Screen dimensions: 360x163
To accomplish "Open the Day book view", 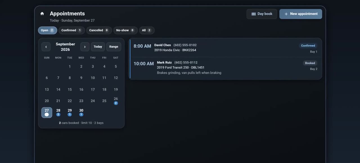I will (x=262, y=14).
